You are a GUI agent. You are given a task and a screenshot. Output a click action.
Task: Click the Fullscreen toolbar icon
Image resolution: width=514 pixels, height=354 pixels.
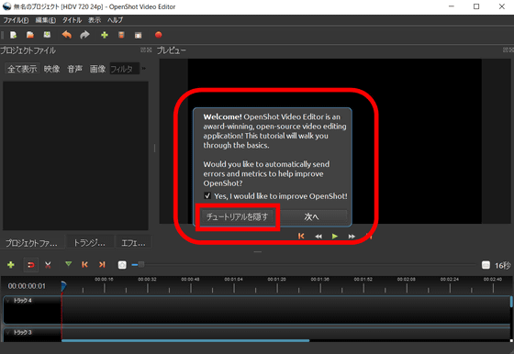[x=139, y=36]
